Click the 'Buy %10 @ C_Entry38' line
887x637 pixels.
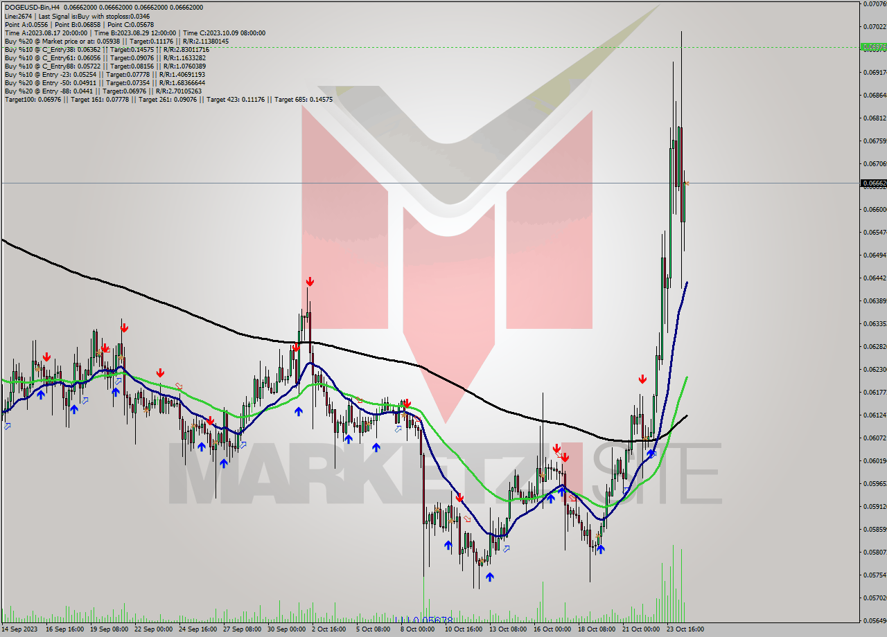(107, 49)
